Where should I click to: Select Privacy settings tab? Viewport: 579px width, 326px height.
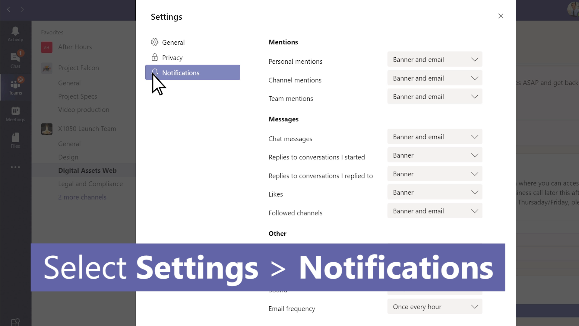pos(172,57)
